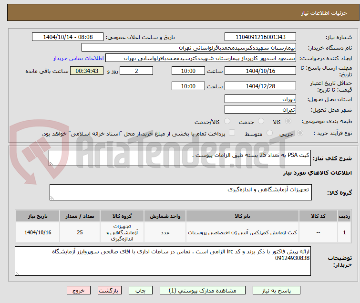Click the remaining time field 00:34:43
This screenshot has width=360, height=303.
[x=87, y=71]
